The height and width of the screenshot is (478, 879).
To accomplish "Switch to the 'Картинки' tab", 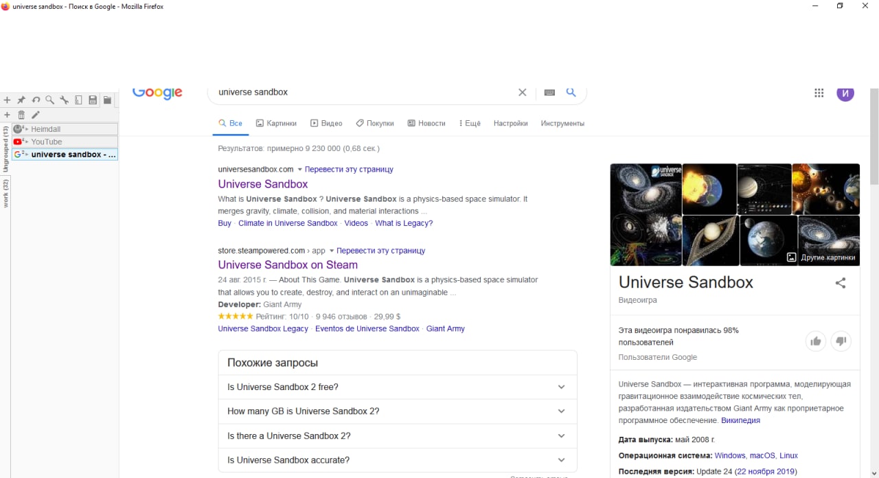I will pyautogui.click(x=276, y=124).
